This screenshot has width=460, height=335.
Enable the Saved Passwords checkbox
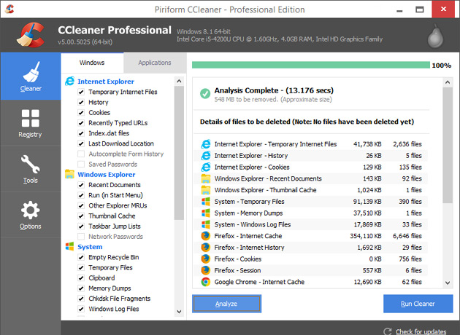[81, 164]
